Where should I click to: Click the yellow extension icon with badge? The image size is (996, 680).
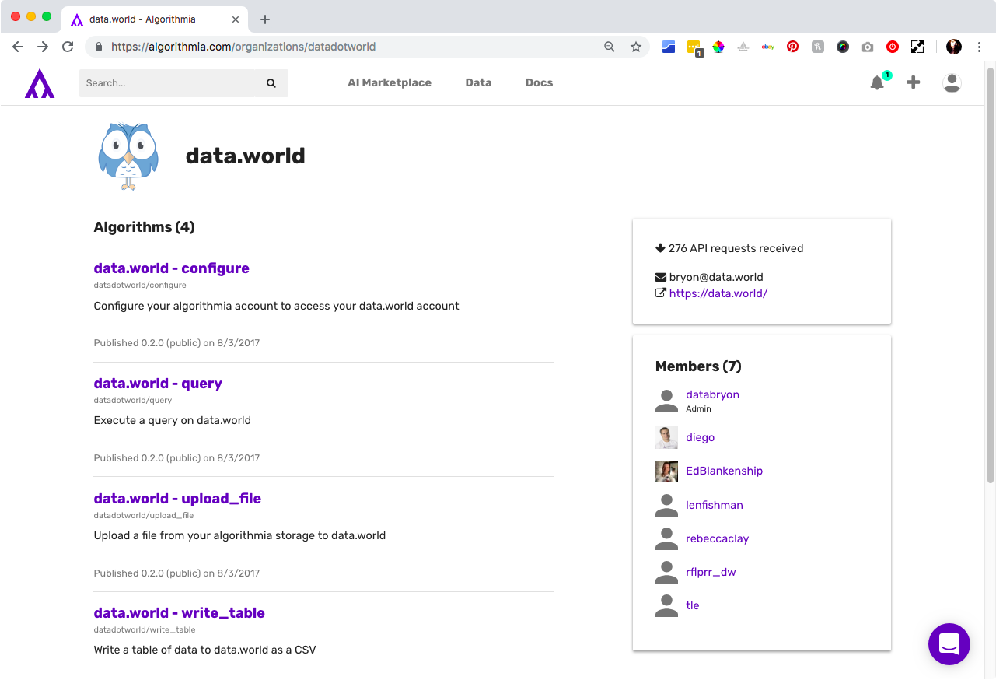click(x=694, y=47)
